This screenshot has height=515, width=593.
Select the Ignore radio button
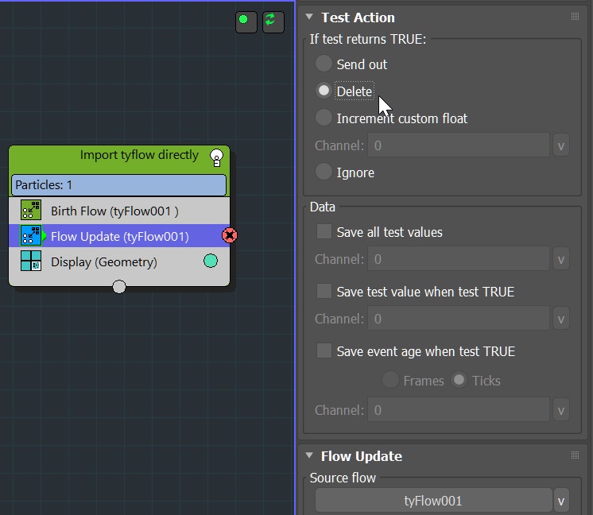coord(324,172)
